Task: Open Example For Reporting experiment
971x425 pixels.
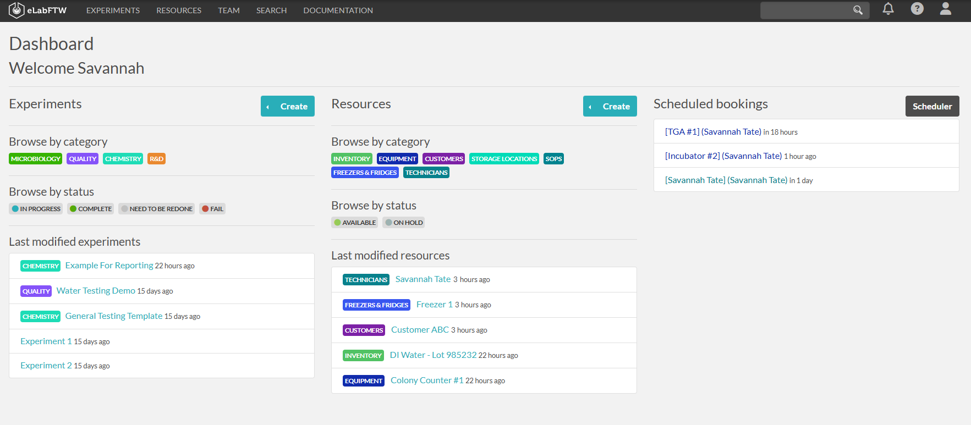Action: (x=109, y=266)
